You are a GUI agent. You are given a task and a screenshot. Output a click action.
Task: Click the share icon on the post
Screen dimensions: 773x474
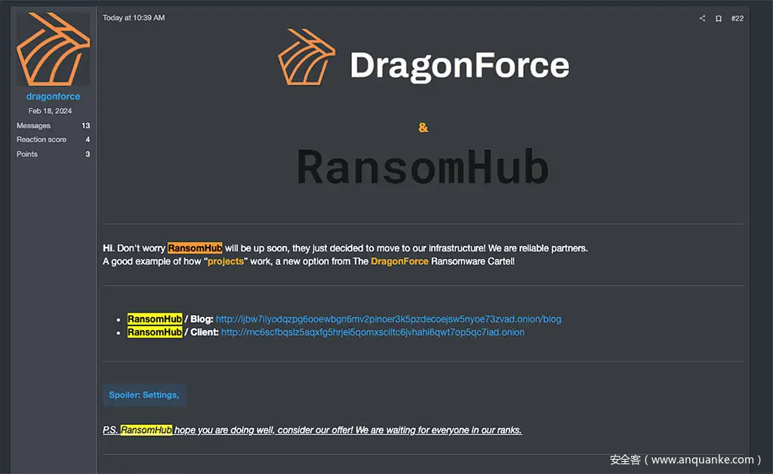coord(702,18)
